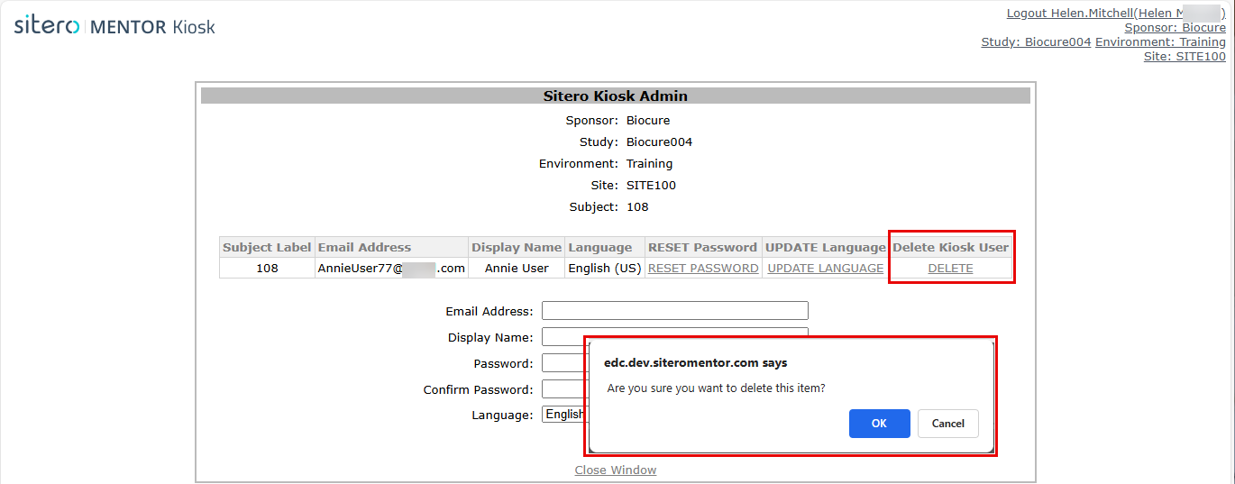Select the SITE100 site value in panel
This screenshot has height=484, width=1235.
tap(651, 186)
